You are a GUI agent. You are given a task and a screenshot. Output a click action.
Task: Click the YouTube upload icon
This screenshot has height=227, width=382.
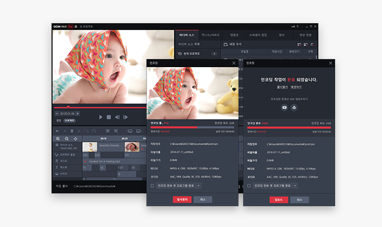coord(284,108)
